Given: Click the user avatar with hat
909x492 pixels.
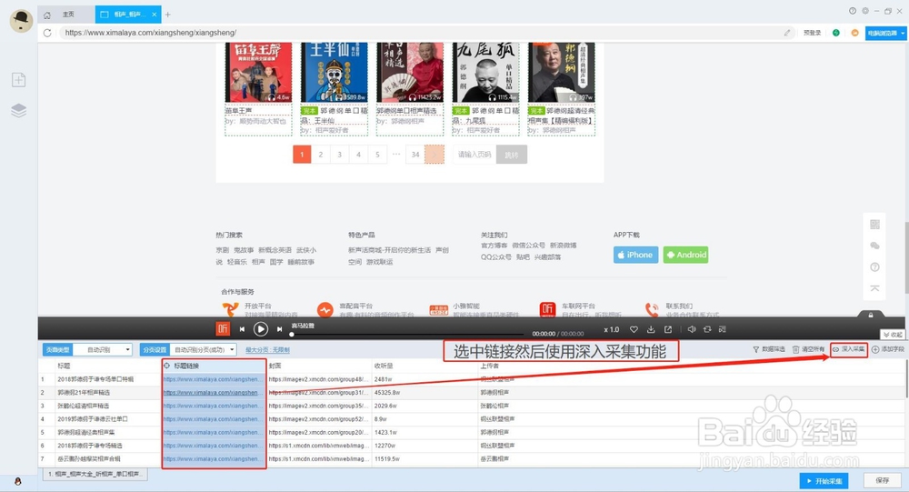Looking at the screenshot, I should click(22, 21).
